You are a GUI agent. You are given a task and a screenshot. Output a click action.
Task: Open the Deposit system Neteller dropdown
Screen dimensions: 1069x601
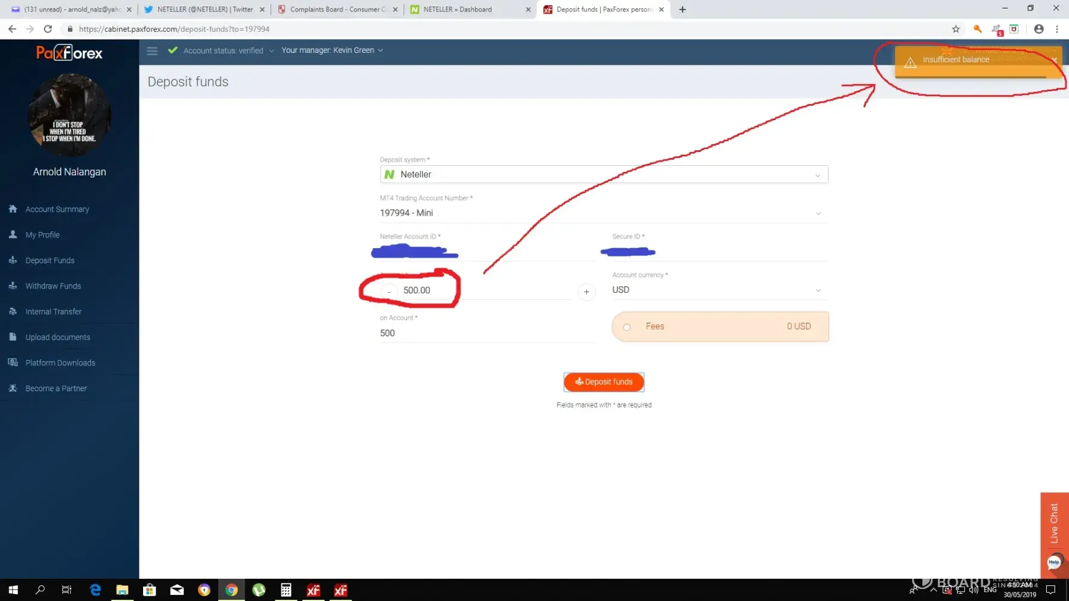604,174
